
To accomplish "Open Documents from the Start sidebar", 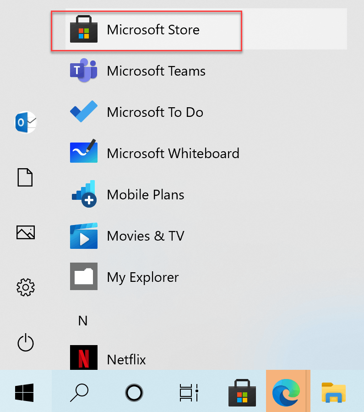I will [x=25, y=177].
